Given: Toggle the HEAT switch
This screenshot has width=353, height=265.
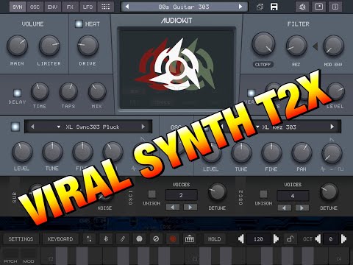Looking at the screenshot, I should click(x=79, y=24).
